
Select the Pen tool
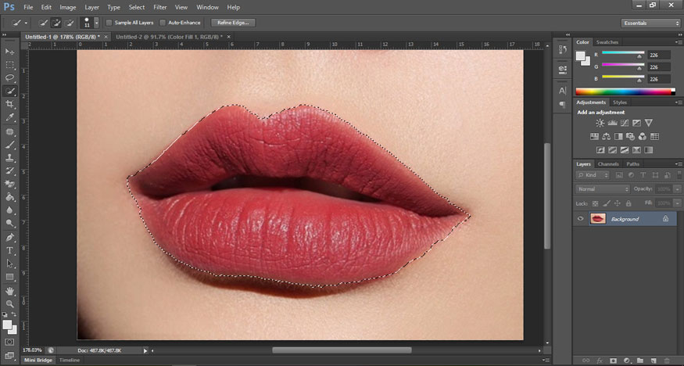pos(10,237)
